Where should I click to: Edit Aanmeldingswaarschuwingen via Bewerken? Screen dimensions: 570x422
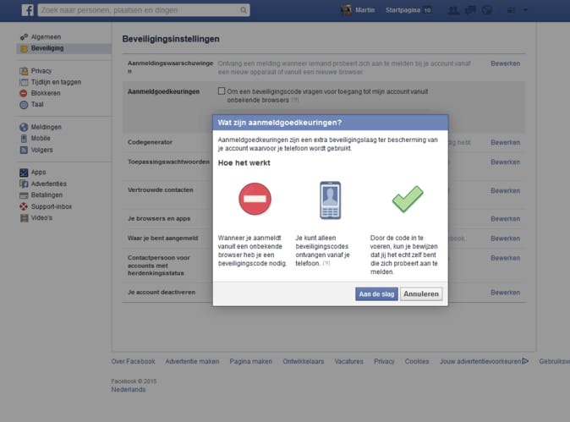(505, 63)
